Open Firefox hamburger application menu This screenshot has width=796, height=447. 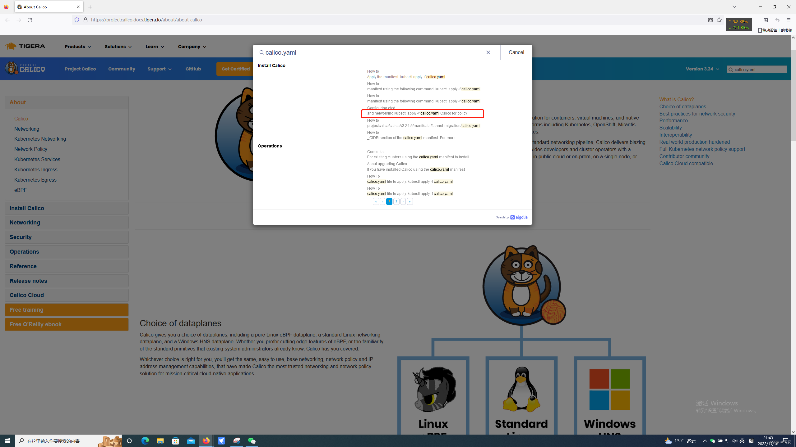[x=788, y=20]
